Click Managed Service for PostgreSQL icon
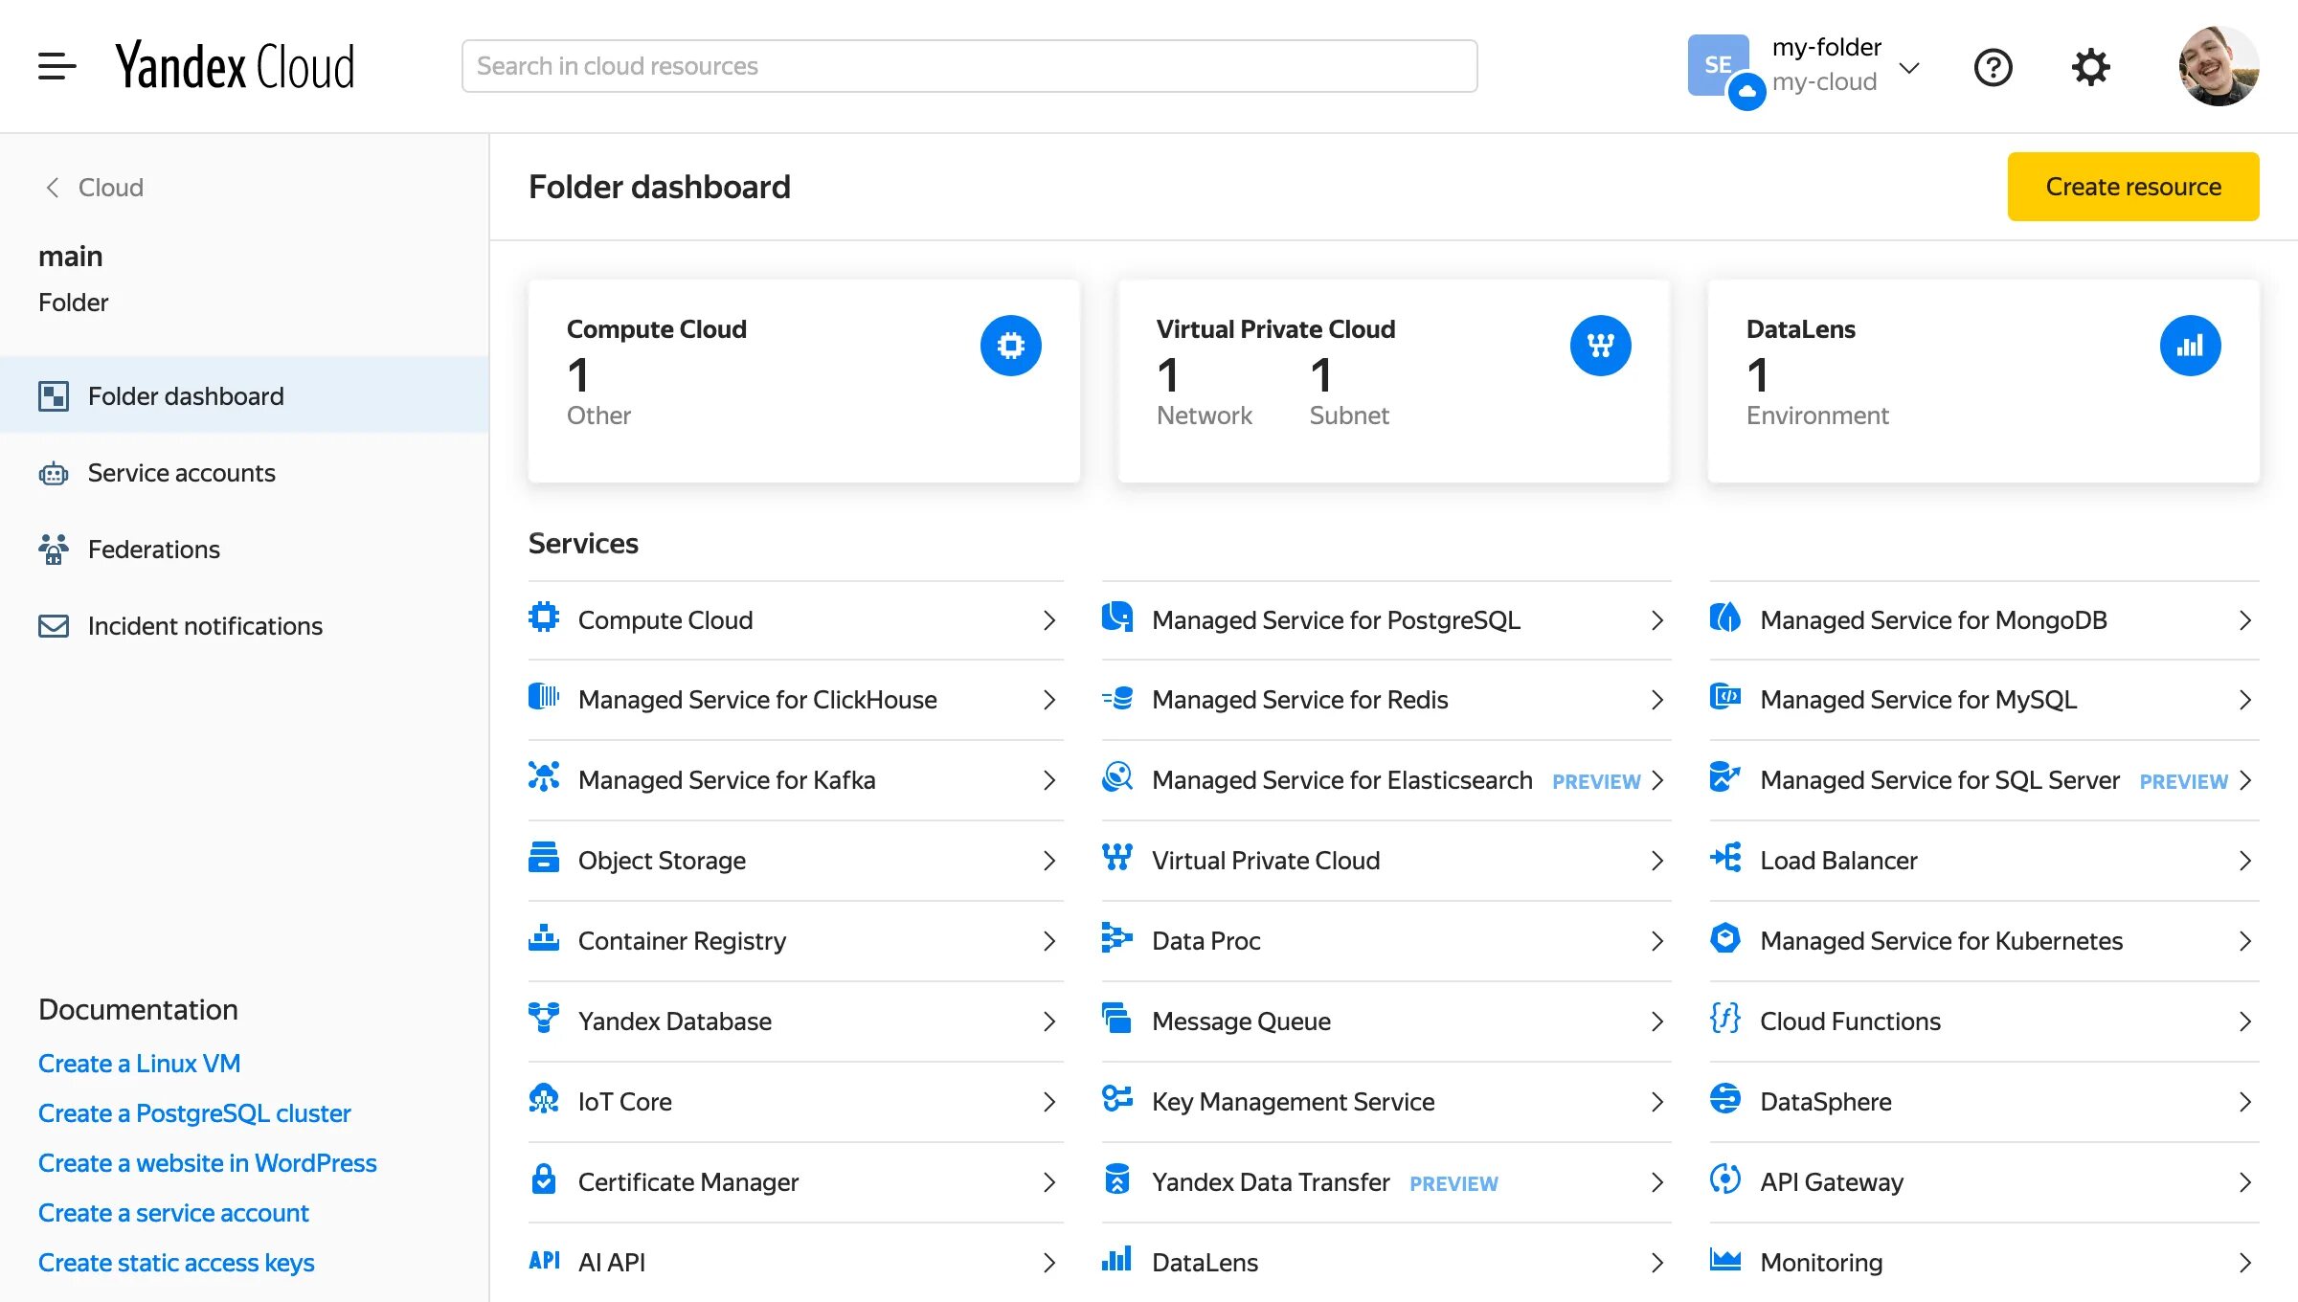 (1117, 617)
